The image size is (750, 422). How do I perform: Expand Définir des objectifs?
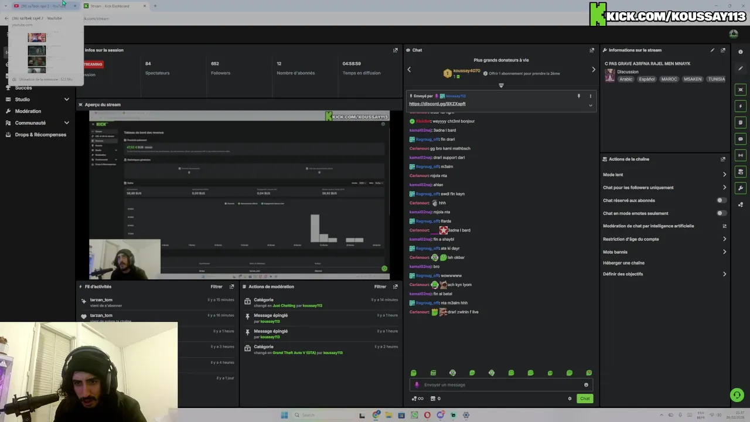coord(724,274)
